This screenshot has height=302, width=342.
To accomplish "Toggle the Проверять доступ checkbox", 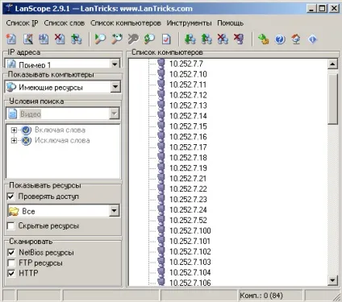I will point(10,197).
